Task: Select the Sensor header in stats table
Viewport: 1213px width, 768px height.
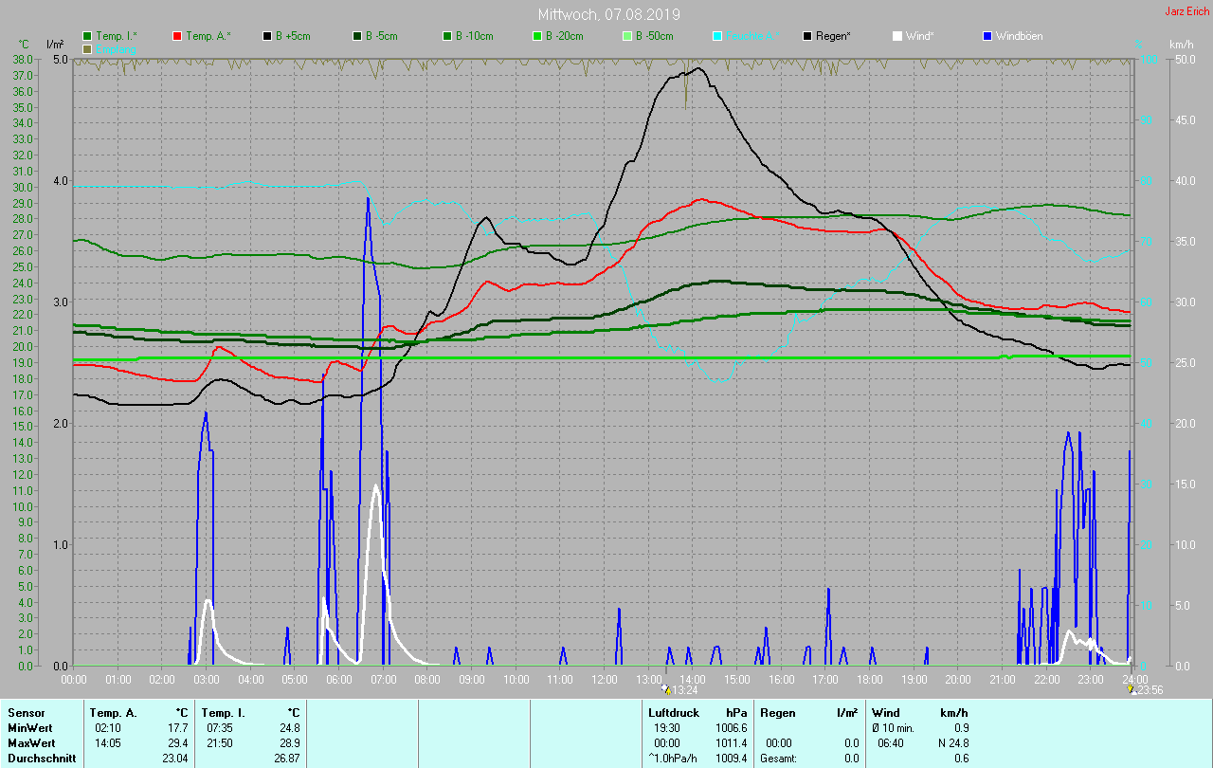Action: 26,712
